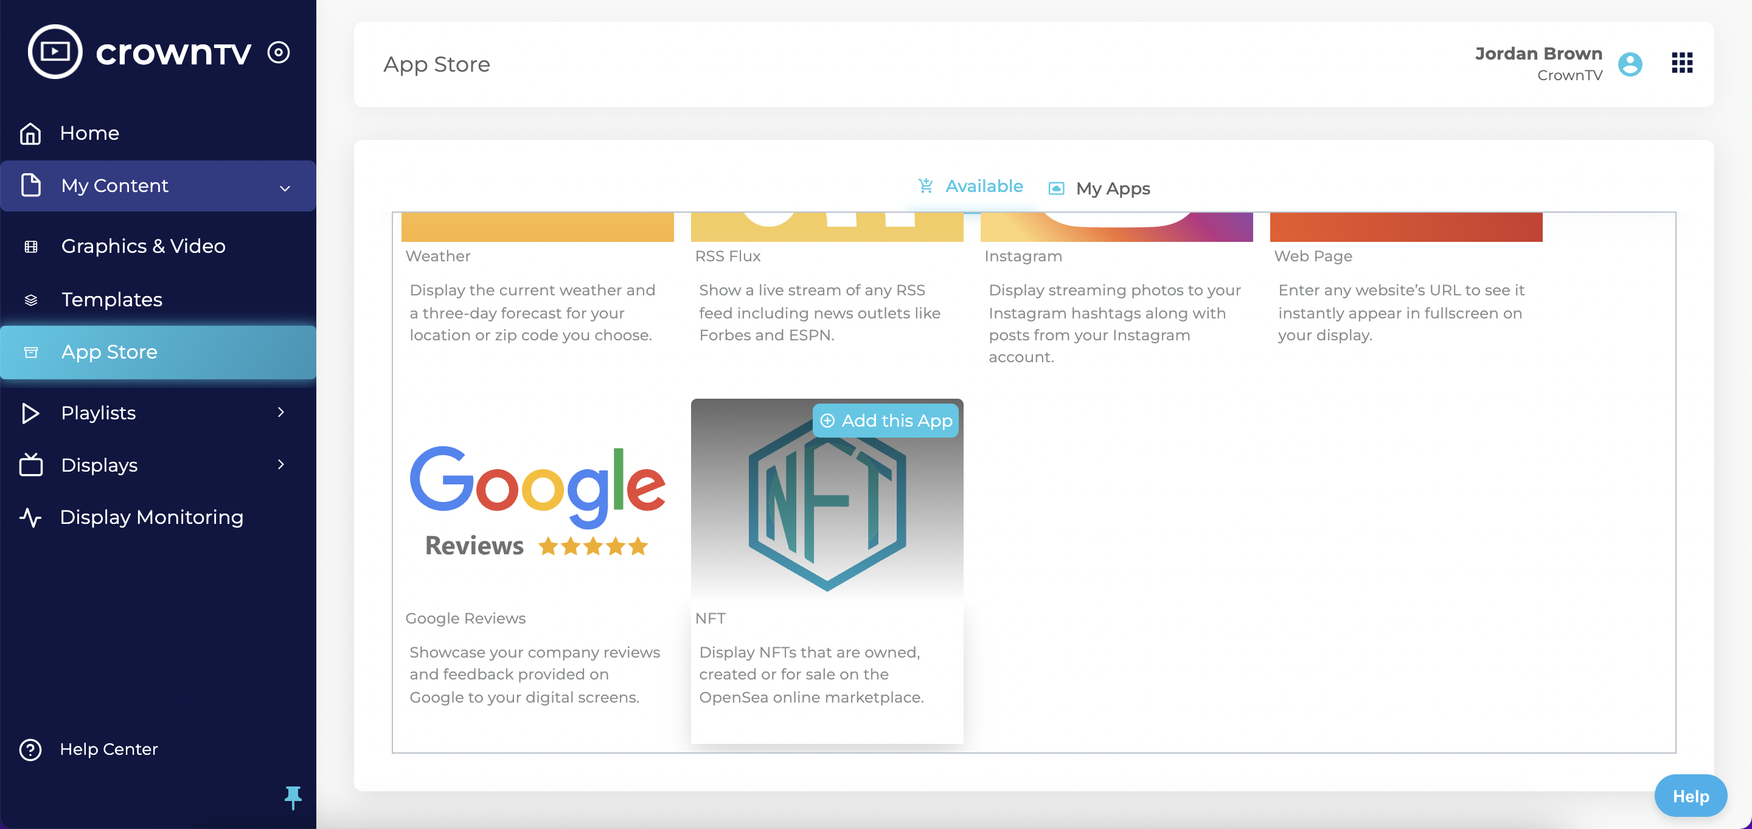Click the target icon beside CrownTV logo
The width and height of the screenshot is (1752, 829).
(x=279, y=52)
